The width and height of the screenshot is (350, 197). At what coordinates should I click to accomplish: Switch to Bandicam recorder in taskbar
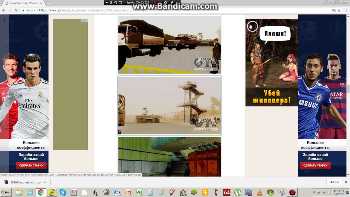tap(292, 192)
